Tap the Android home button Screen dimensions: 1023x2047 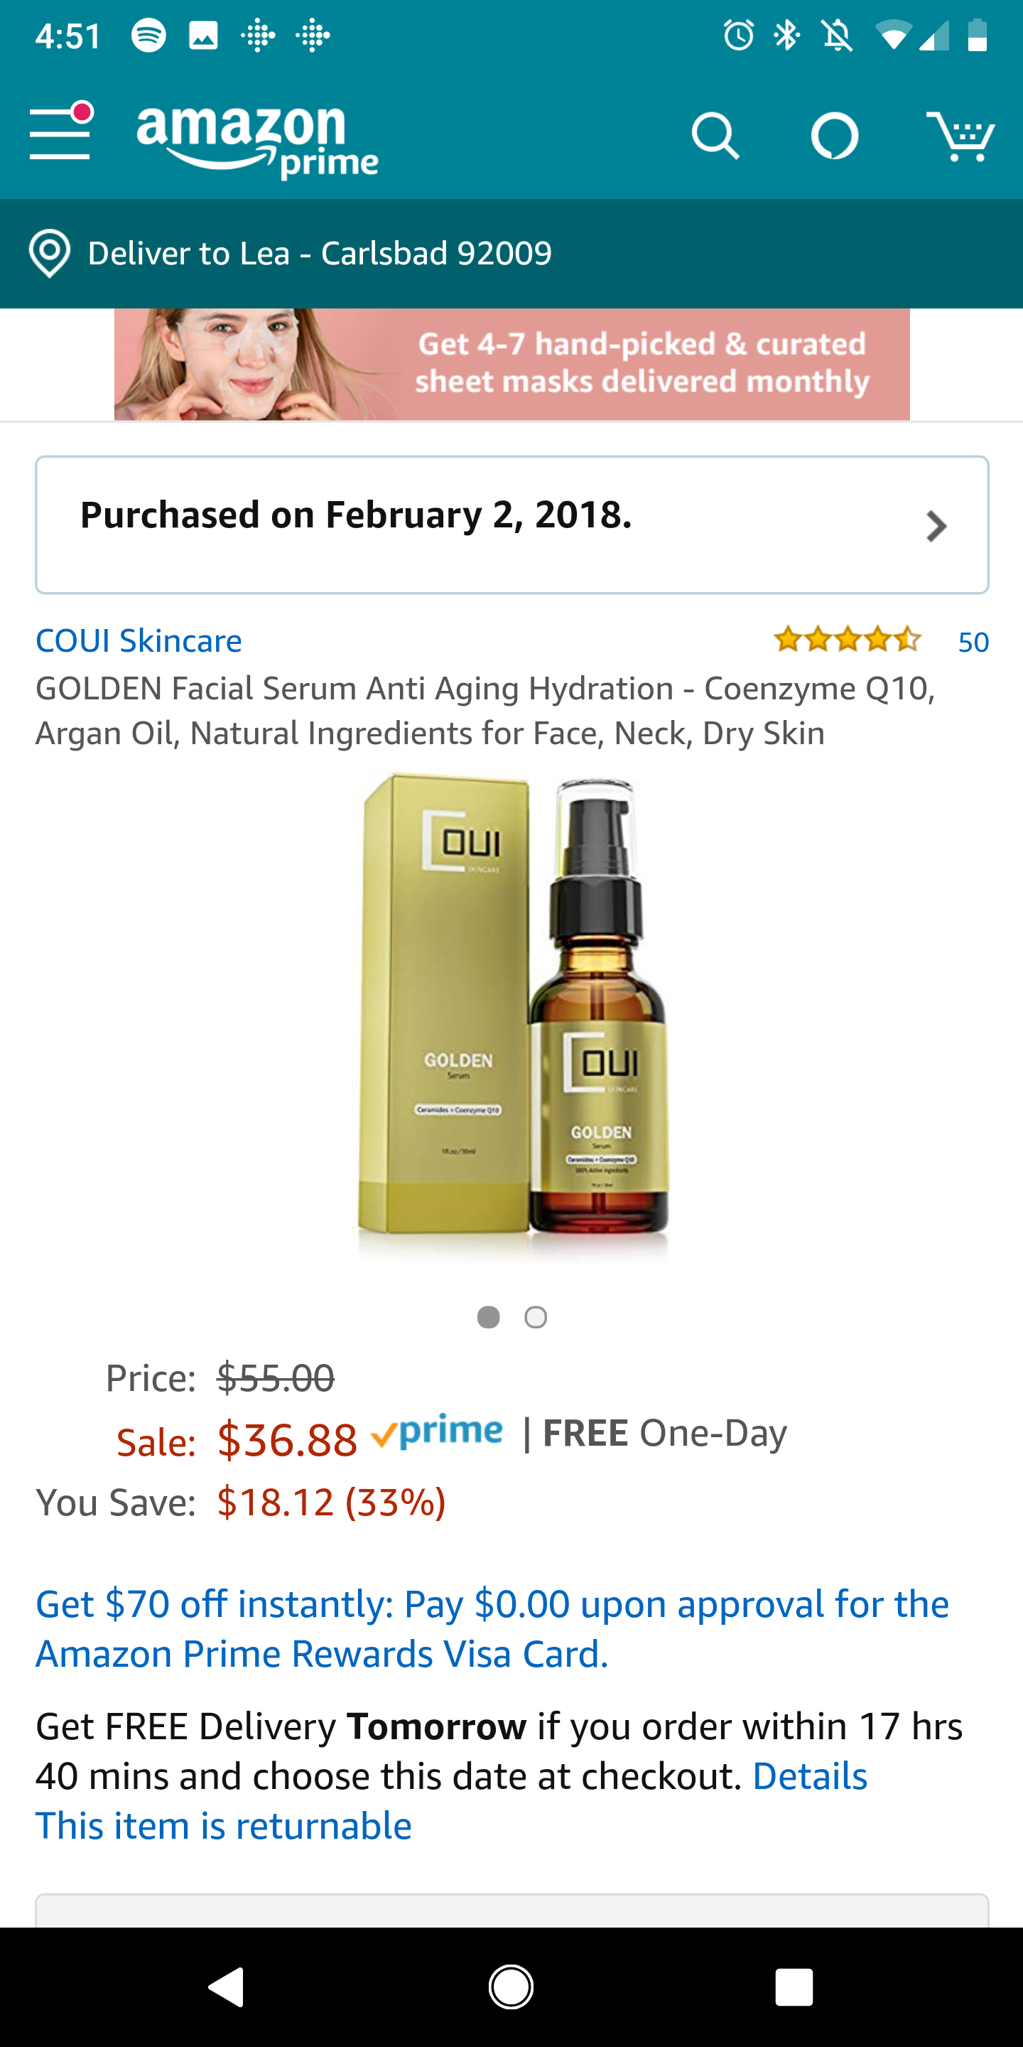click(x=511, y=1987)
